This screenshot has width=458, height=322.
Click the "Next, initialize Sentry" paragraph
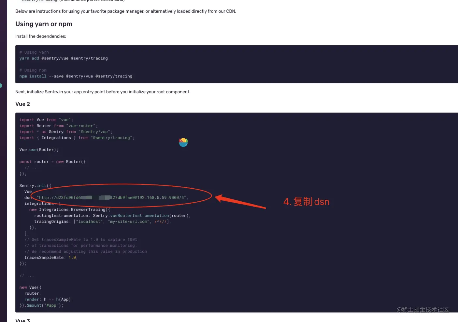[103, 92]
